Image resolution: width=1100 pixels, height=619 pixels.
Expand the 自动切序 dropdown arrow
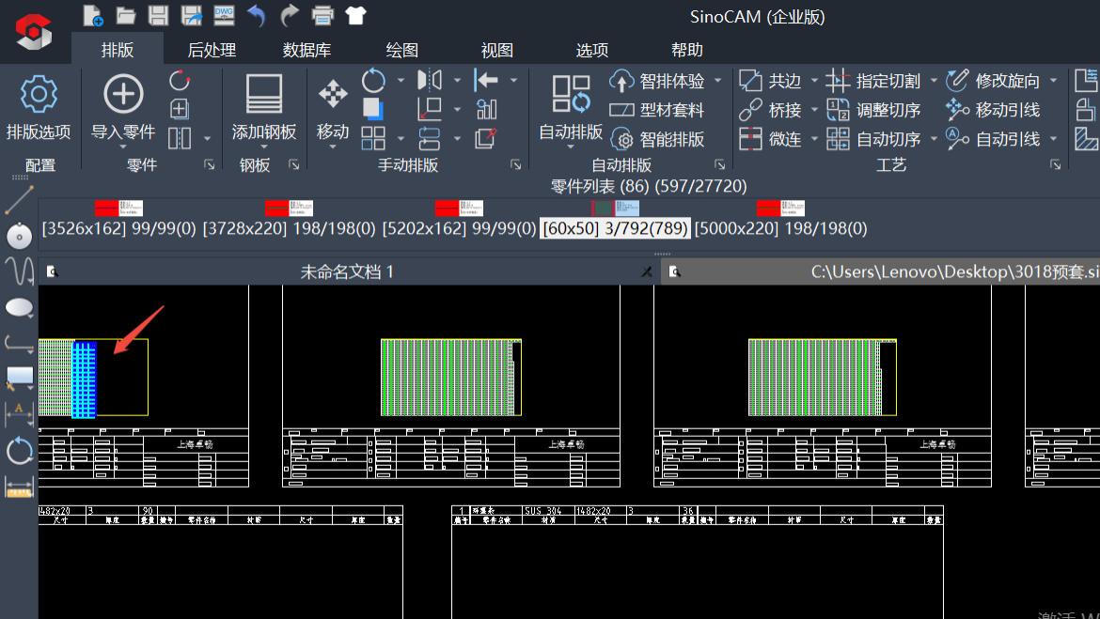[x=934, y=139]
